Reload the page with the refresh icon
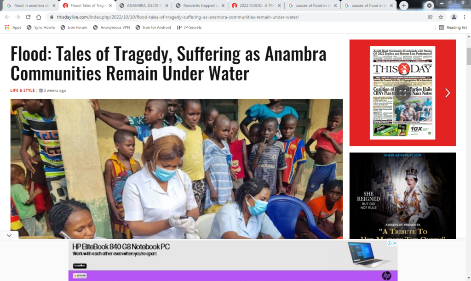 point(28,17)
